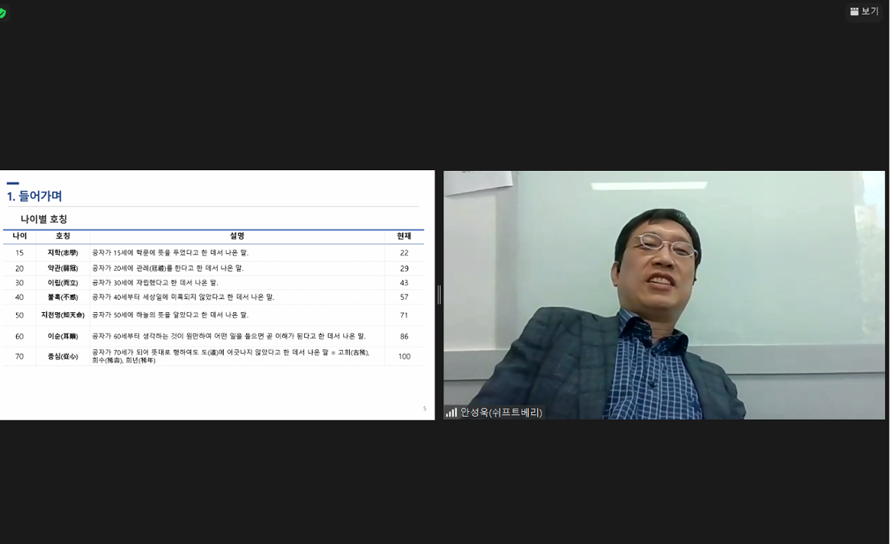Click the gallery layout icon beside 보기
Image resolution: width=894 pixels, height=544 pixels.
point(854,11)
